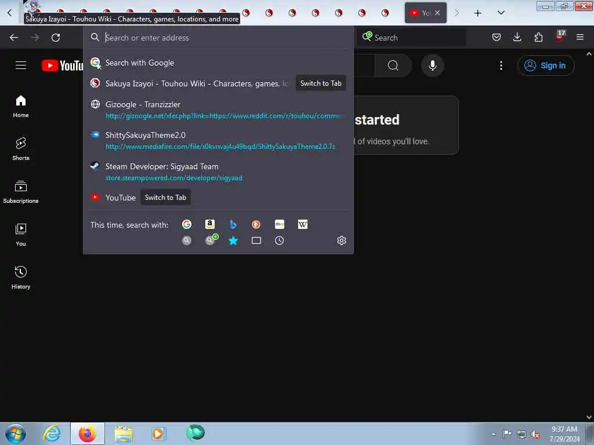Image resolution: width=594 pixels, height=445 pixels.
Task: Open a new browser tab
Action: coord(478,13)
